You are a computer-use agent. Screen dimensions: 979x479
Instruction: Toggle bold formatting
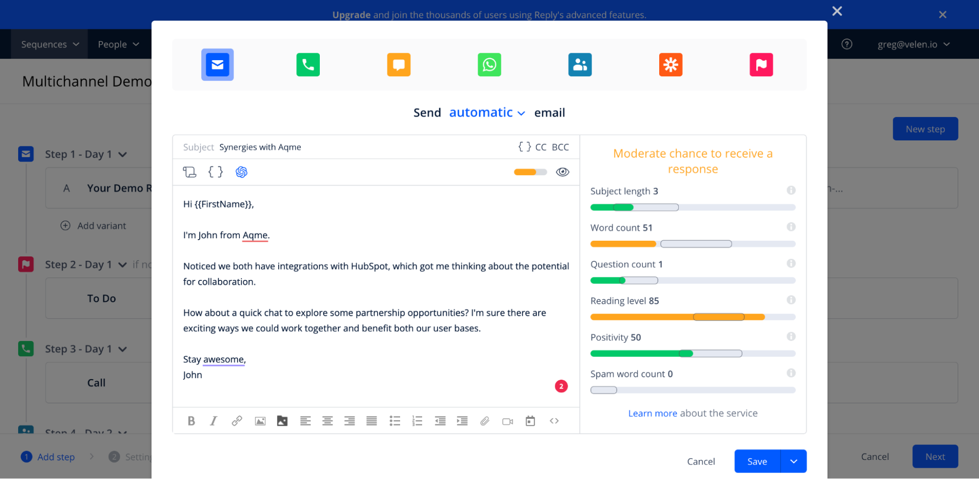pyautogui.click(x=191, y=421)
